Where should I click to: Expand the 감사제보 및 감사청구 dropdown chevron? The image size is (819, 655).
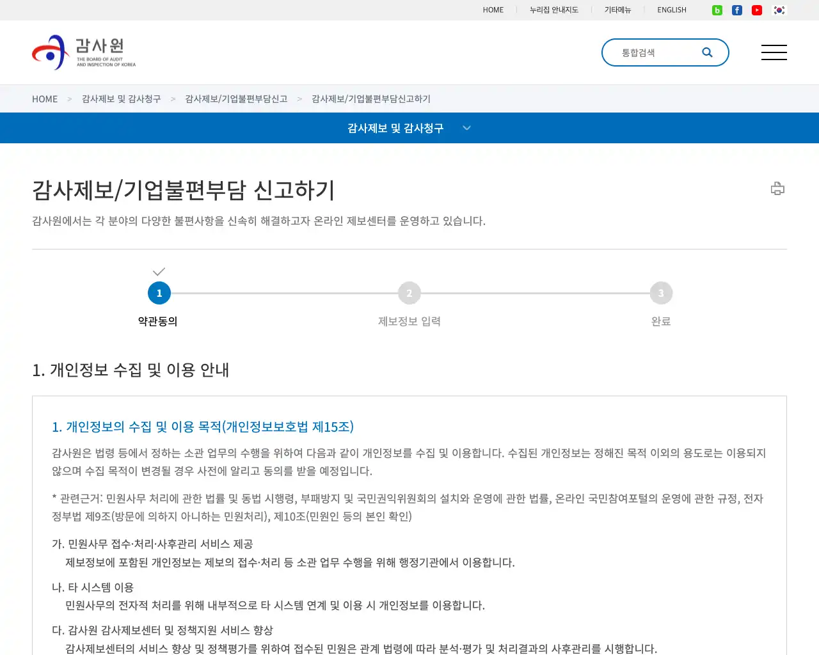[467, 128]
